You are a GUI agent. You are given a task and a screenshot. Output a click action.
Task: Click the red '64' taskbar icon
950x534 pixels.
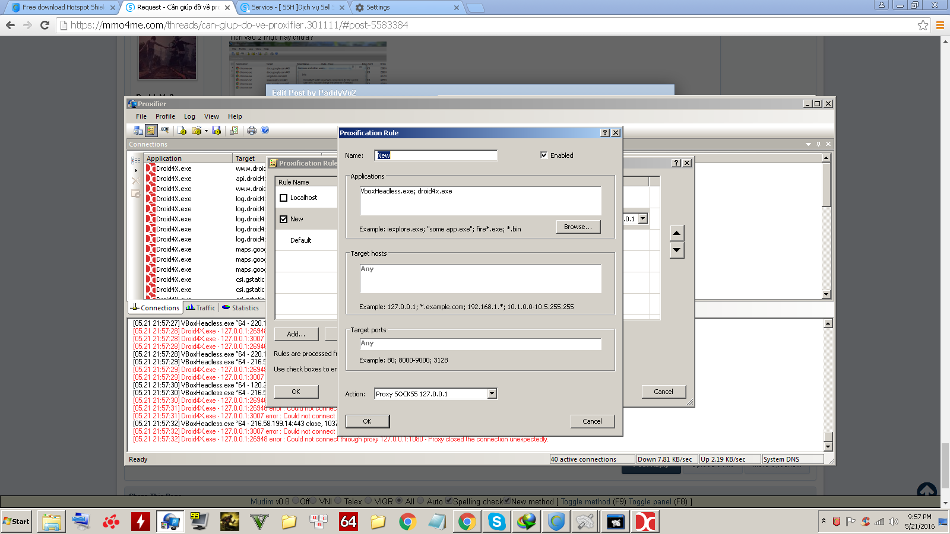tap(349, 522)
